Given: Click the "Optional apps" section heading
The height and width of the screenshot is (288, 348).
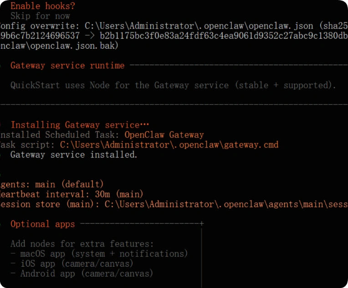Looking at the screenshot, I should coord(42,224).
